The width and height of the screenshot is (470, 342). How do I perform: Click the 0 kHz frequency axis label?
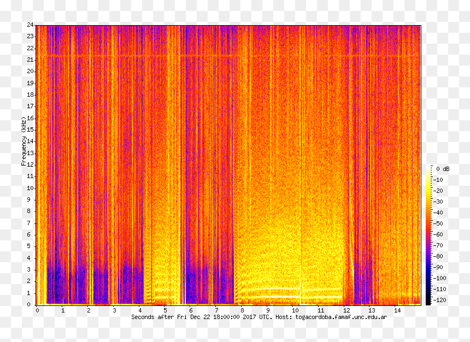click(x=29, y=304)
